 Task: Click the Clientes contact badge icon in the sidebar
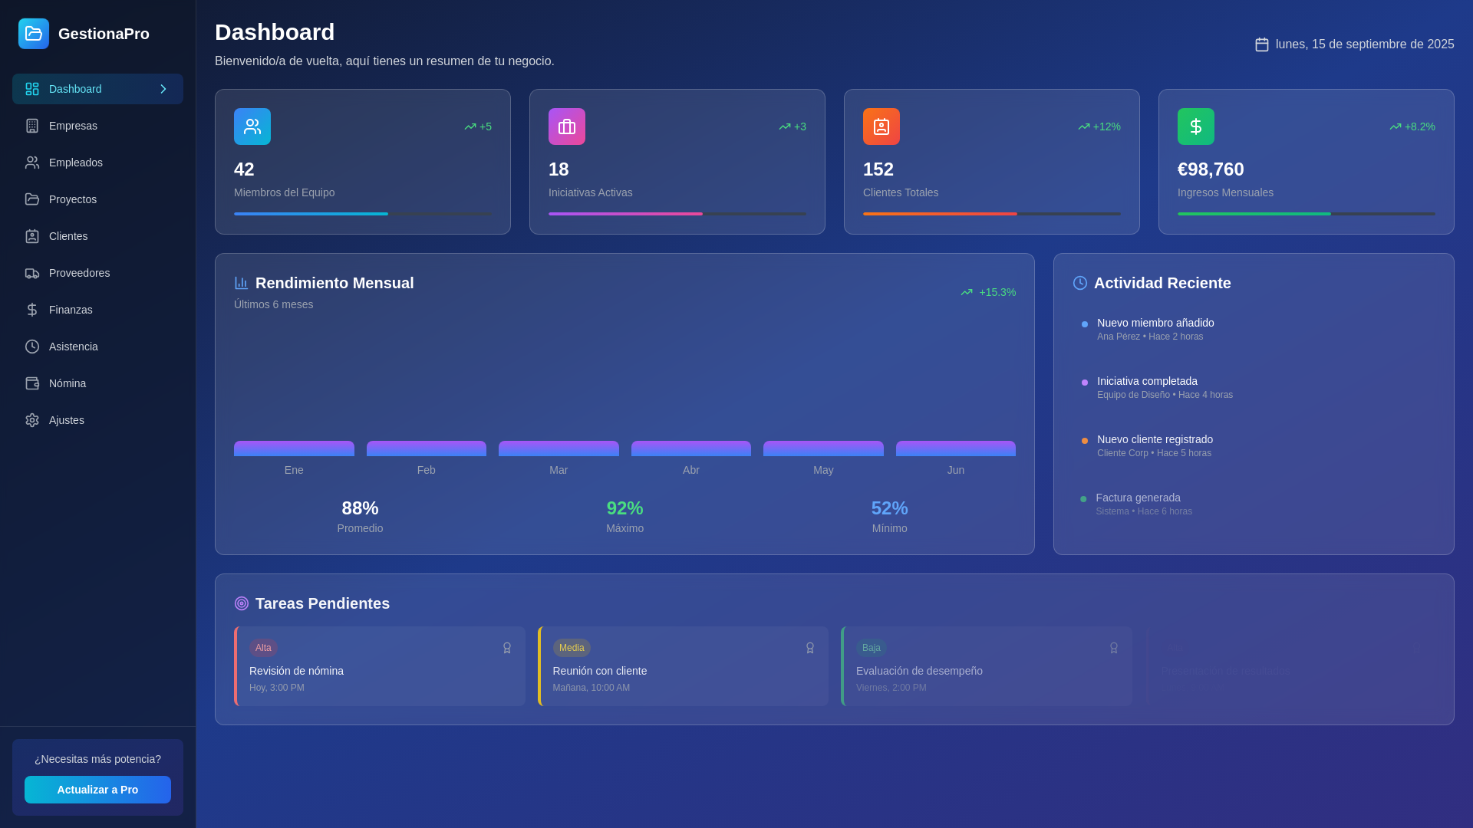[32, 236]
